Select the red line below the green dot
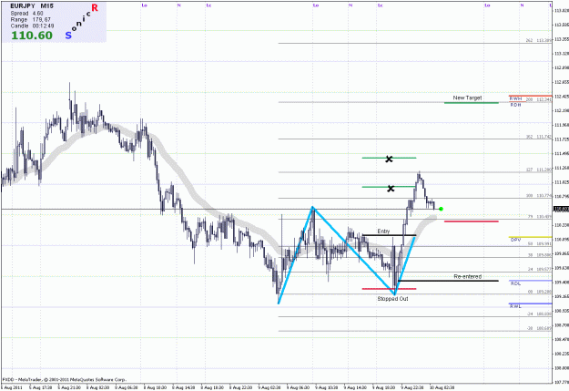Image resolution: width=569 pixels, height=391 pixels. (x=472, y=221)
